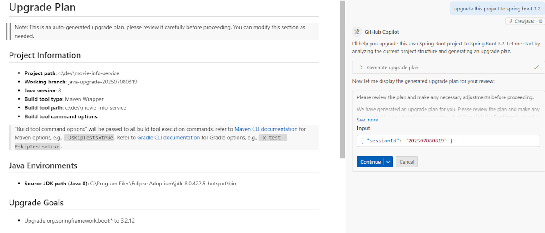
Task: Click the GitHub Copilot tools avatar icon
Action: tap(357, 32)
